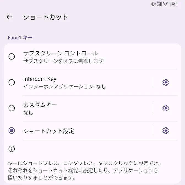Image resolution: width=185 pixels, height=185 pixels.
Task: Tap the back arrow icon
Action: point(9,17)
